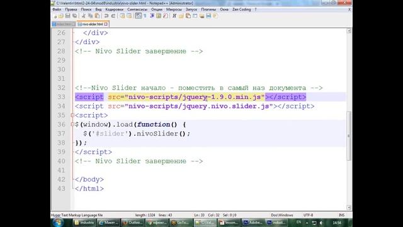The image size is (403, 227).
Task: Click the Open file toolbar icon
Action: (61, 16)
